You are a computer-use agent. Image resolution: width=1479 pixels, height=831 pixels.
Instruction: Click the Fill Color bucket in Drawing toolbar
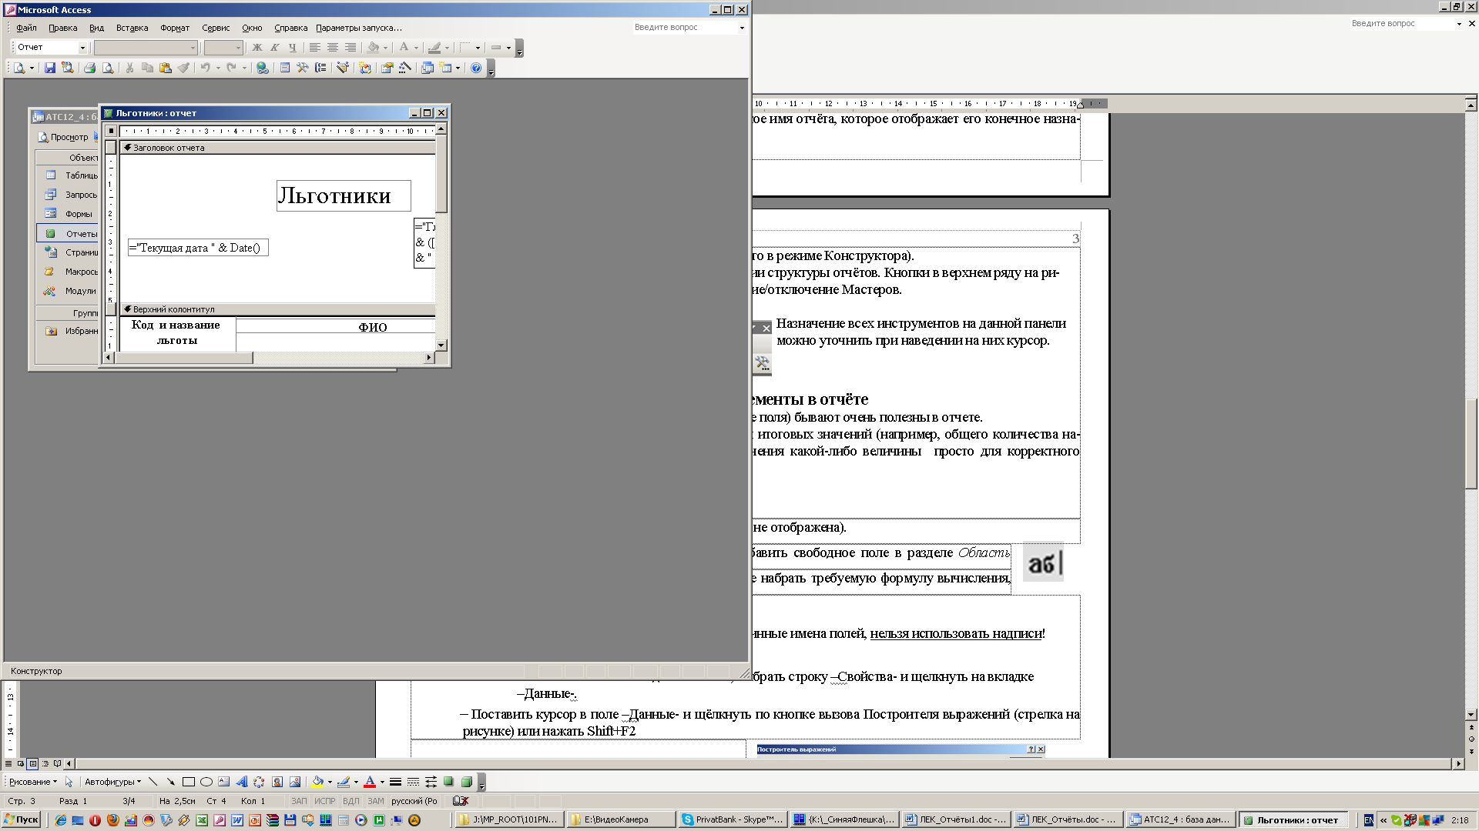pos(317,782)
